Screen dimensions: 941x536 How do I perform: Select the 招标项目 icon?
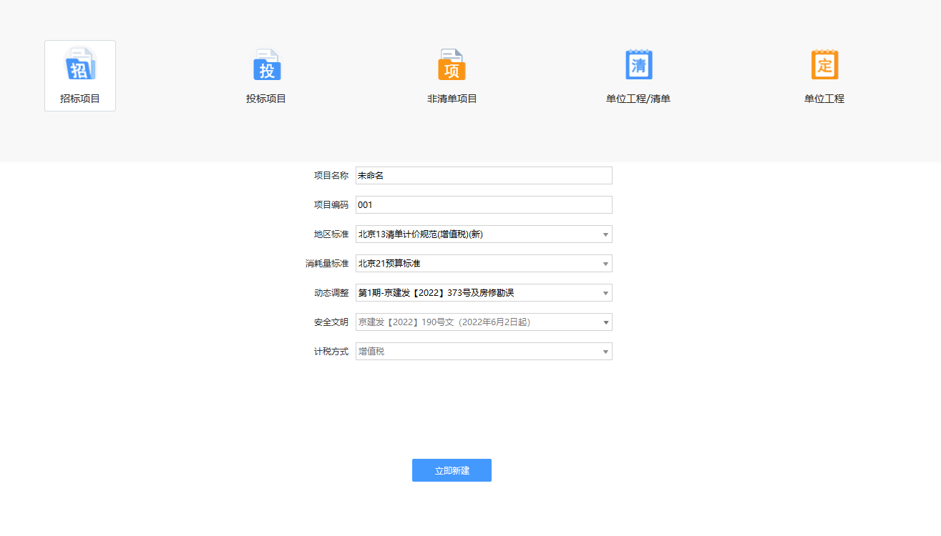pyautogui.click(x=80, y=64)
